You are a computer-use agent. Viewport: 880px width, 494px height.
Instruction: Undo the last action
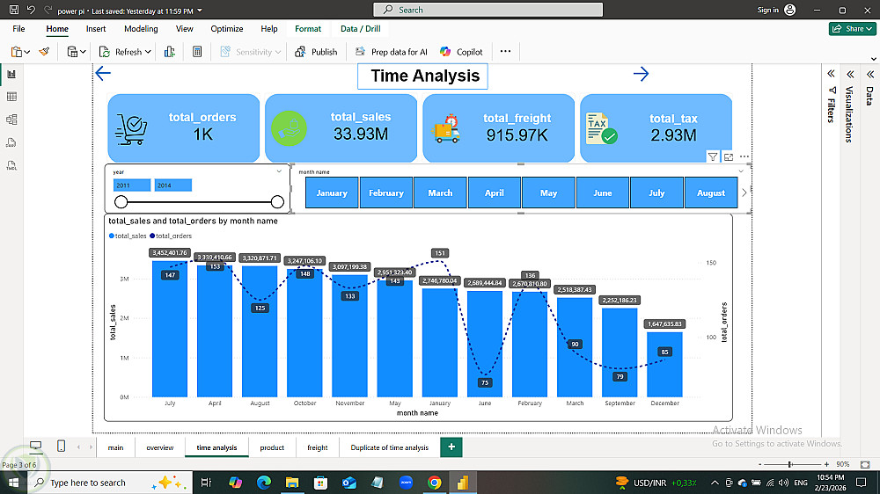coord(31,10)
